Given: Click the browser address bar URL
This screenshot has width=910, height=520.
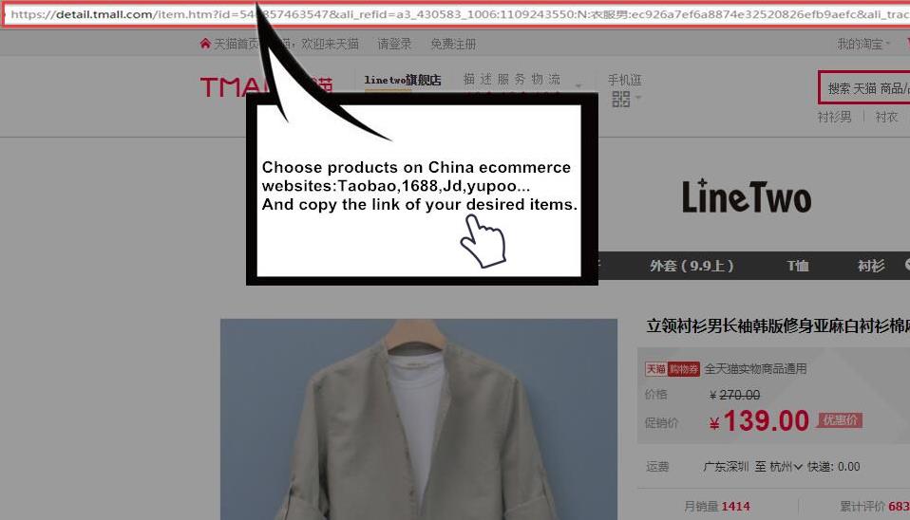Looking at the screenshot, I should pos(456,14).
